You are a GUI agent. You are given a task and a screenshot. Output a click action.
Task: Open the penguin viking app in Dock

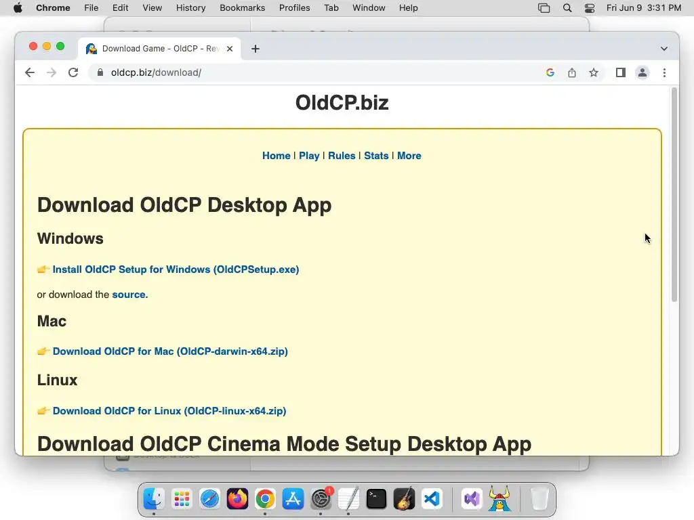[499, 498]
